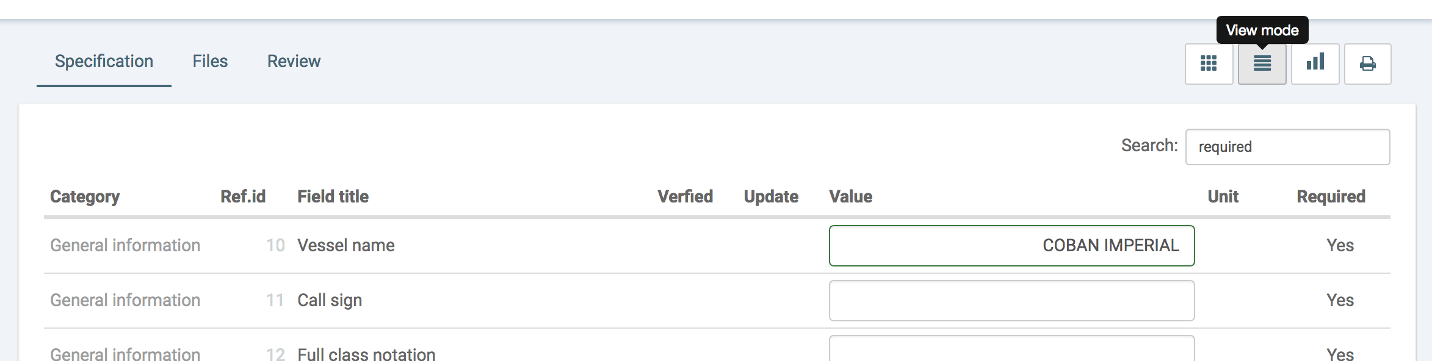The image size is (1432, 361).
Task: Focus the Search field containing "required"
Action: coord(1287,147)
